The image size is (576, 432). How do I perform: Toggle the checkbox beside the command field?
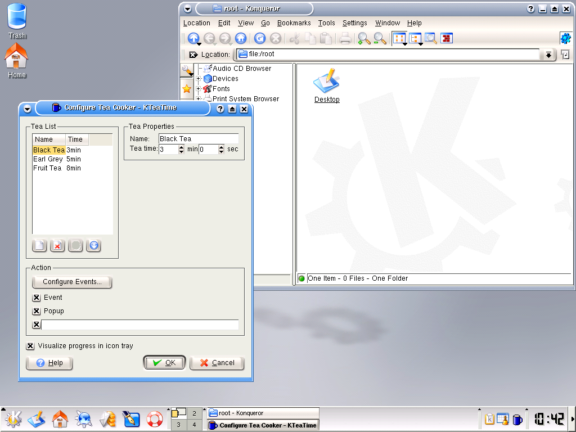pos(37,325)
